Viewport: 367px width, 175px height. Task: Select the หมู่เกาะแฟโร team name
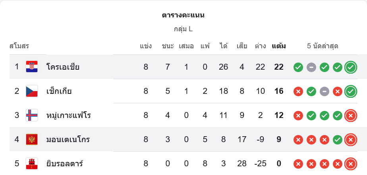click(x=68, y=115)
